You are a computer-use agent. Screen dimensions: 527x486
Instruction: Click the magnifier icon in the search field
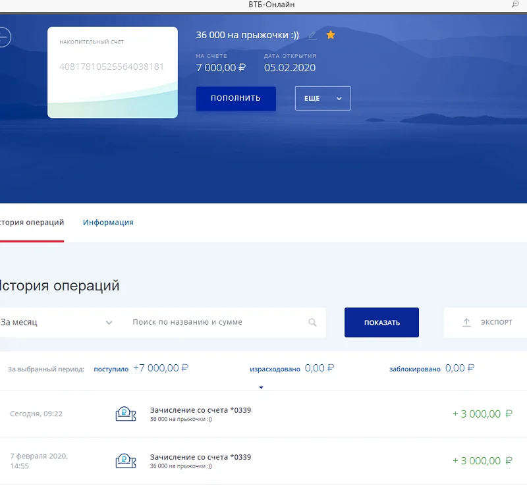pos(313,323)
